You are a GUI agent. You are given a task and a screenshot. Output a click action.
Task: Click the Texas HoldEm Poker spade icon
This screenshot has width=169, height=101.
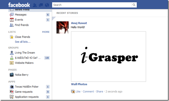click(x=12, y=87)
